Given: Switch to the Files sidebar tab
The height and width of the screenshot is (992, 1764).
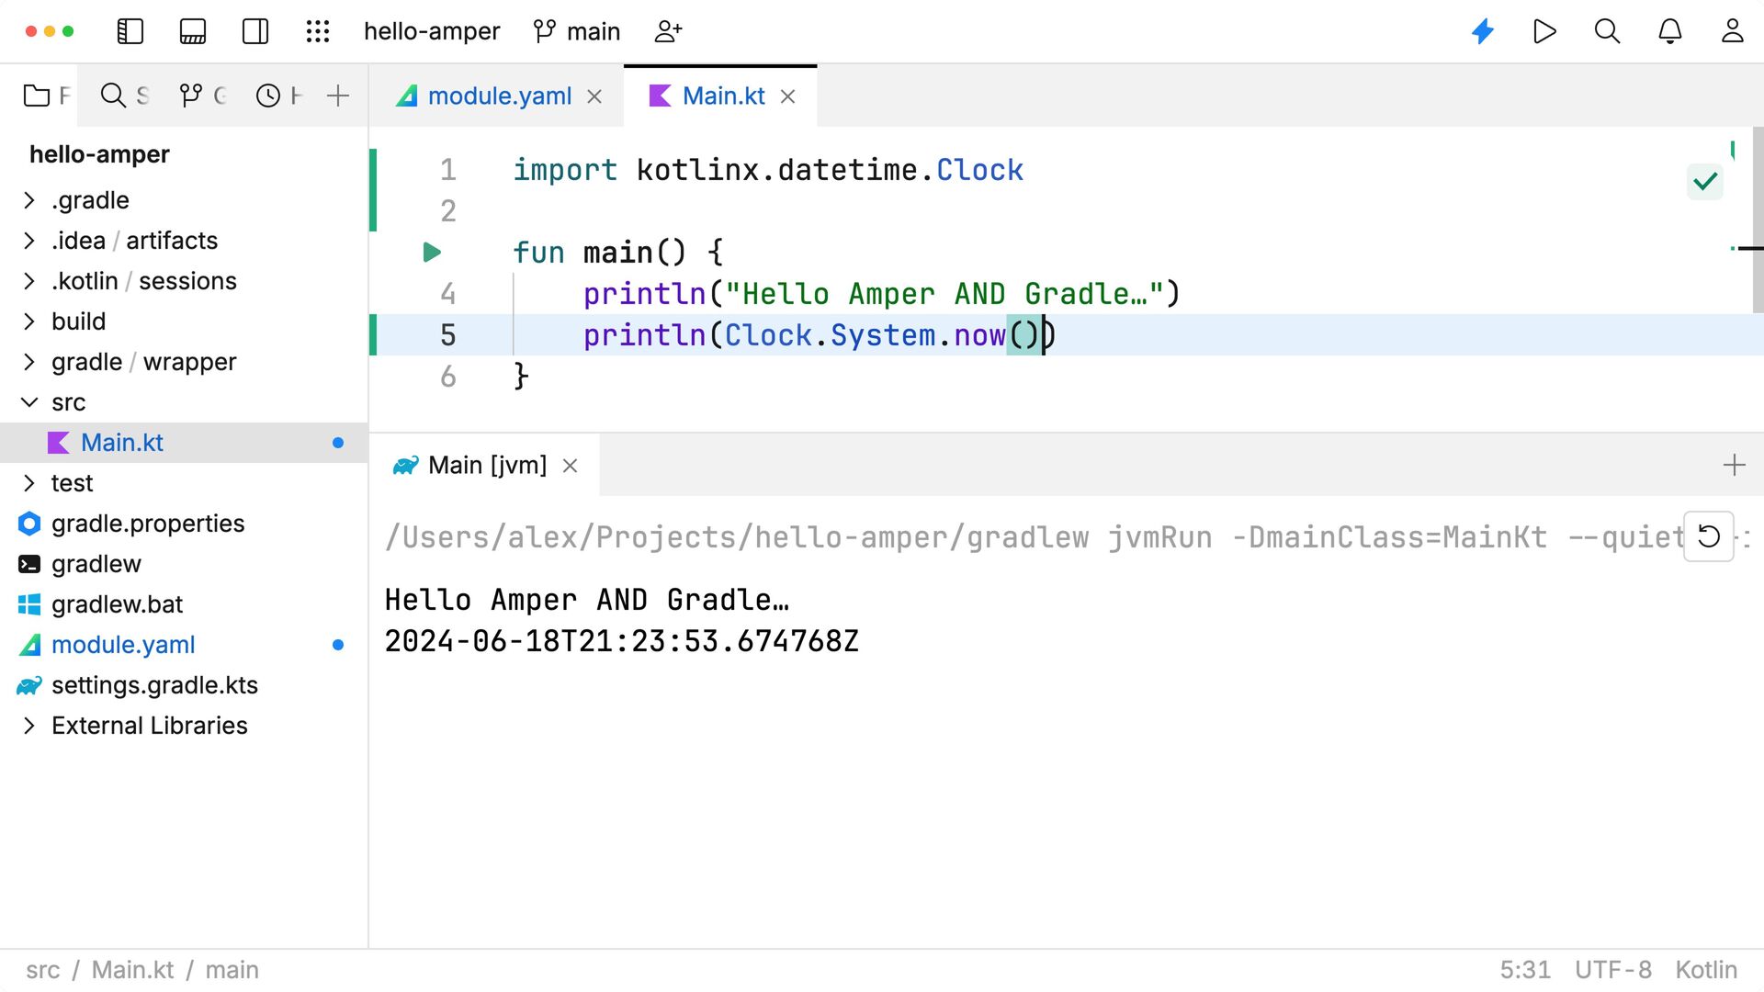Looking at the screenshot, I should pos(46,96).
